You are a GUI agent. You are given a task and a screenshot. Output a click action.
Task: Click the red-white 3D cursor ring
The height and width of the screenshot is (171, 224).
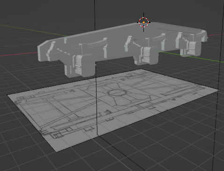pyautogui.click(x=144, y=22)
